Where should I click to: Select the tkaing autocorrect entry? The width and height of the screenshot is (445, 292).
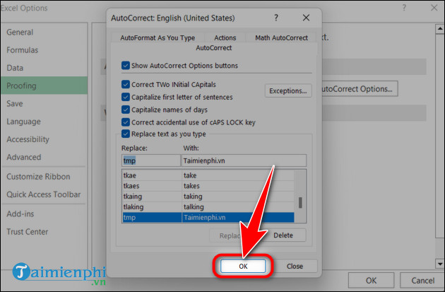[150, 196]
